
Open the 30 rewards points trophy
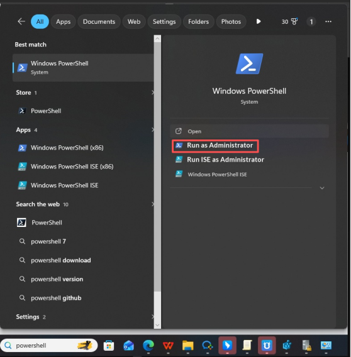pos(289,21)
